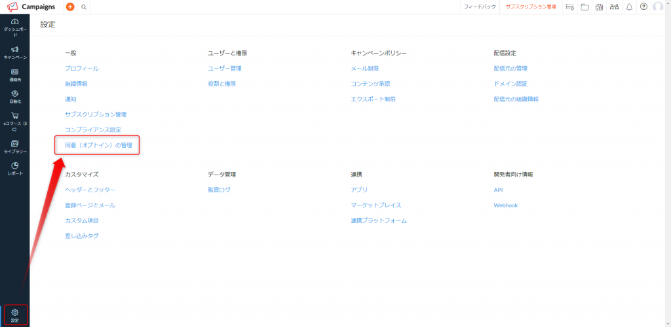Open the 通知 settings link

(71, 99)
